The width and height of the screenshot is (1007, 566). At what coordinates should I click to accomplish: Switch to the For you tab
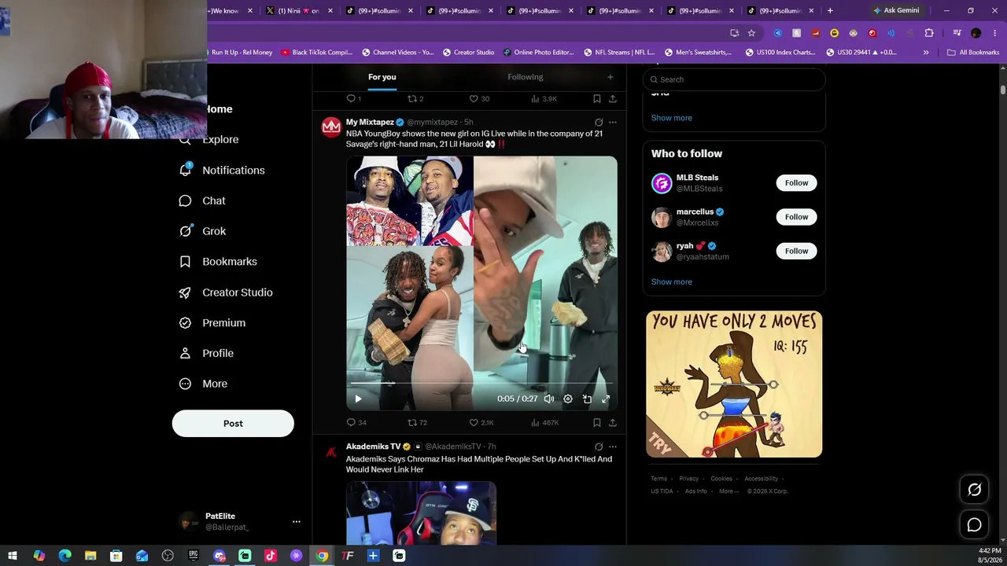tap(382, 77)
